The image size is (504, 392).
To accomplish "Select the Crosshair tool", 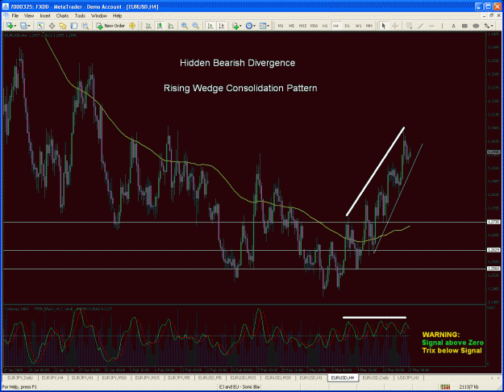I will coord(394,26).
